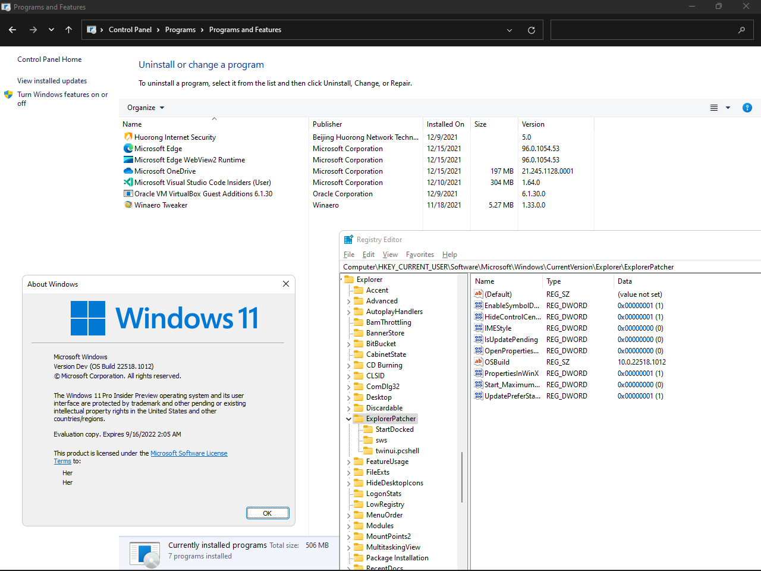The image size is (761, 571).
Task: Open the Organize dropdown menu
Action: point(146,108)
